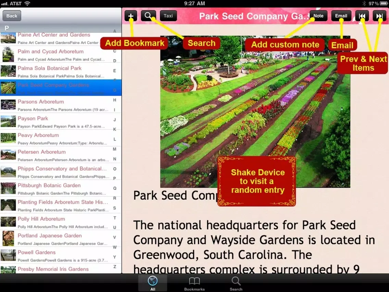
Task: Tap the plus Add Bookmark icon
Action: pos(131,16)
